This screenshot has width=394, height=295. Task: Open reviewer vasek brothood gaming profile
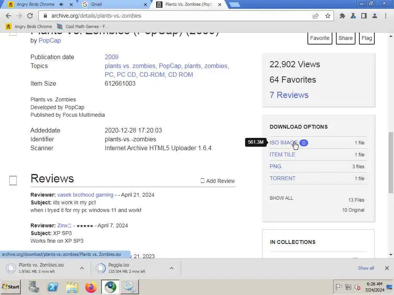pyautogui.click(x=85, y=195)
